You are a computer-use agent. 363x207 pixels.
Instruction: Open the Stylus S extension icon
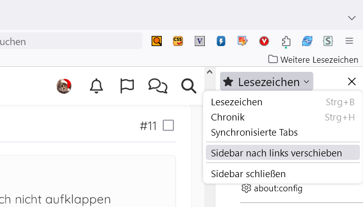(328, 41)
